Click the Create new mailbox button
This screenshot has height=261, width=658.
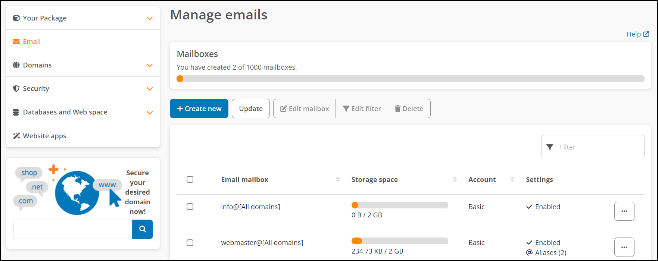coord(199,108)
